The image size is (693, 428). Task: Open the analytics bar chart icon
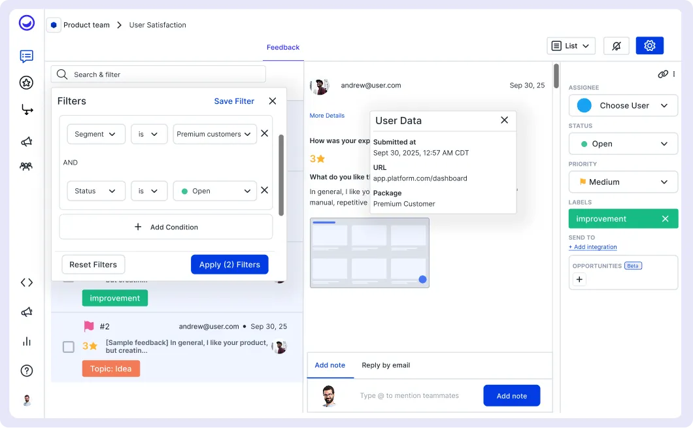pyautogui.click(x=27, y=342)
